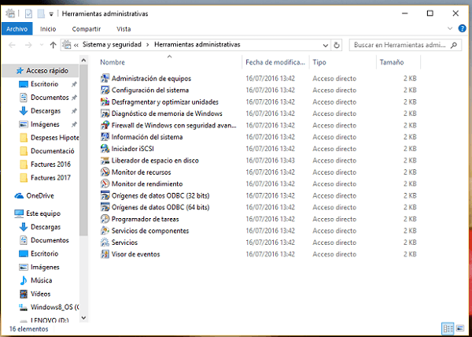Select Configuración del sistema icon
Screen dimensions: 472x337
pos(105,90)
